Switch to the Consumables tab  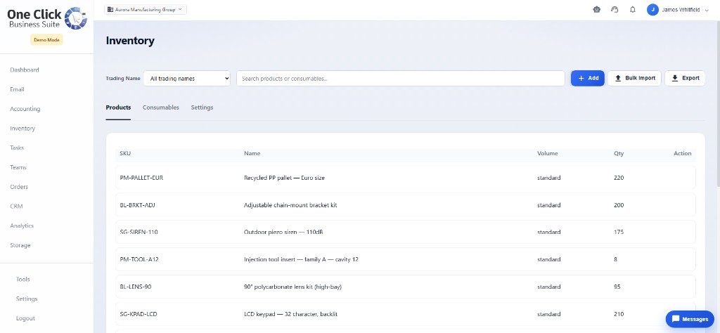tap(161, 107)
